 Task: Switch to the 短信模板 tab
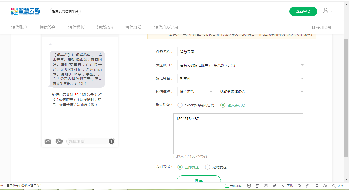(x=76, y=27)
